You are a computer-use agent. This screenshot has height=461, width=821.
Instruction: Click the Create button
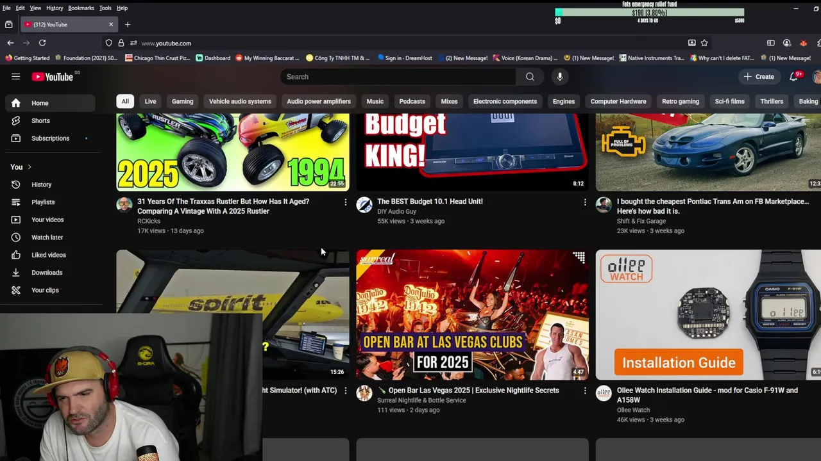(x=759, y=77)
